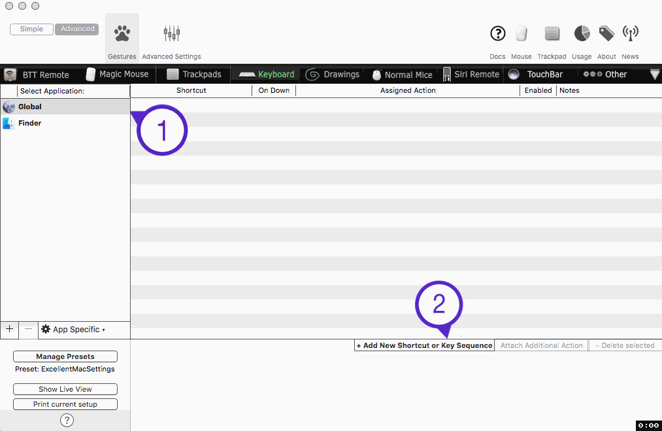Click the Keyboard tab keyboard icon

tap(247, 75)
